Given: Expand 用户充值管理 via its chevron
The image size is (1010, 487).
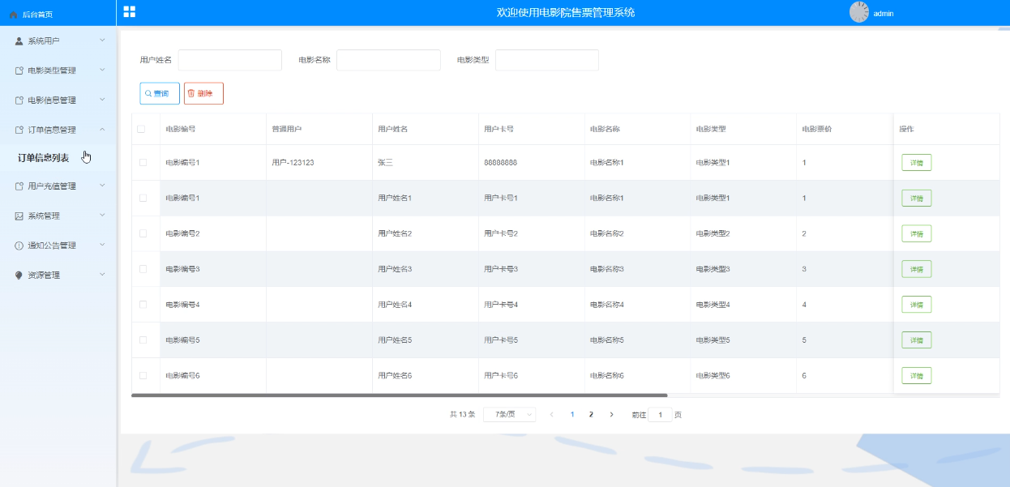Looking at the screenshot, I should point(102,186).
